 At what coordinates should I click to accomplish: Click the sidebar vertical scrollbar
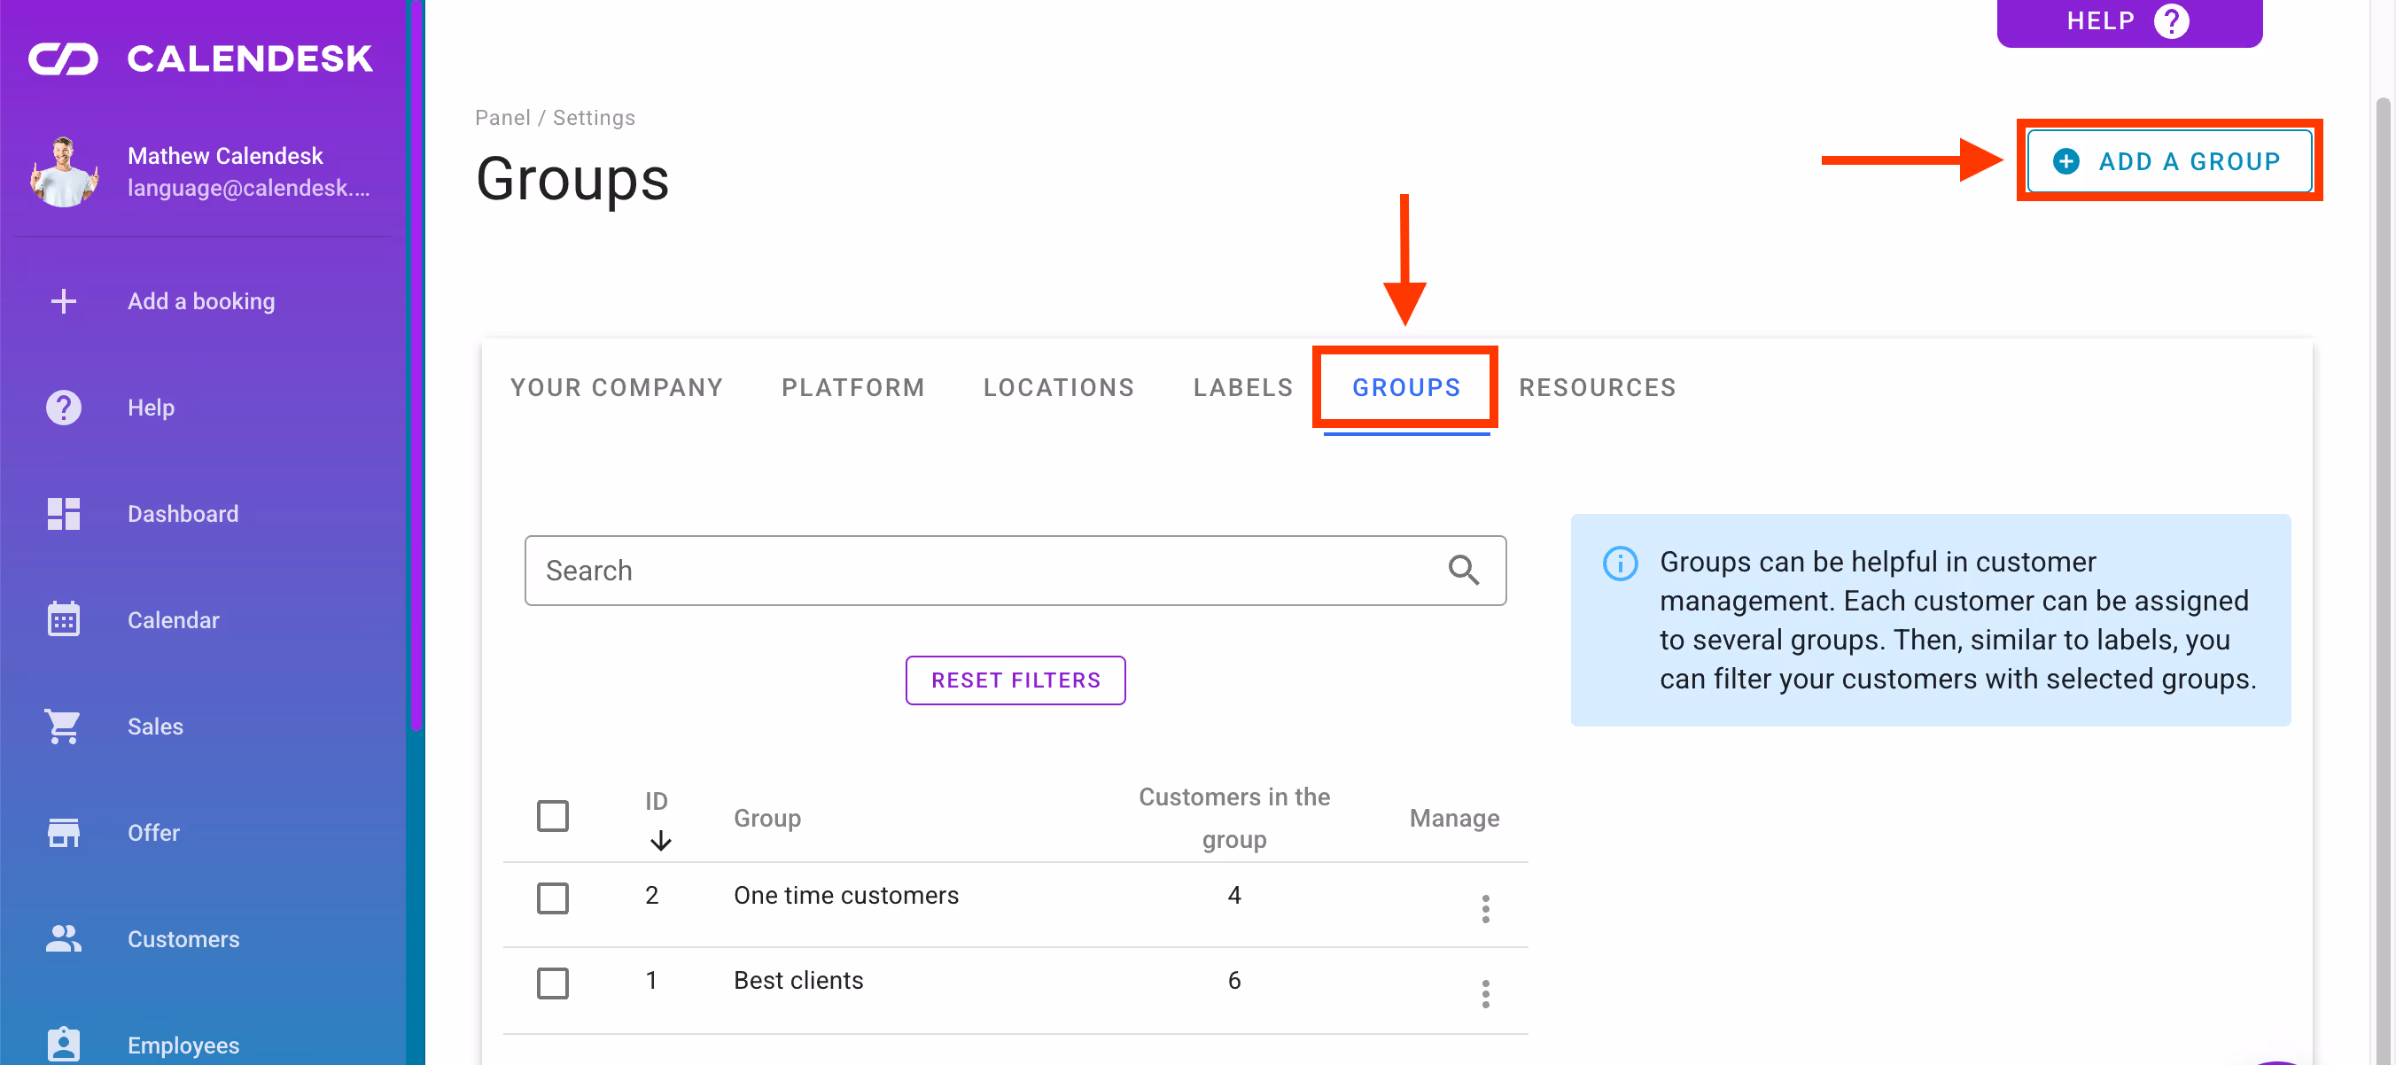point(416,365)
